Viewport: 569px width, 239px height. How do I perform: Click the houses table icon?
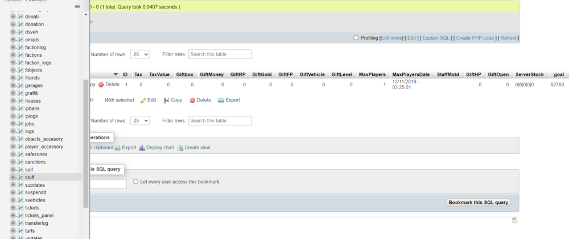click(x=20, y=100)
